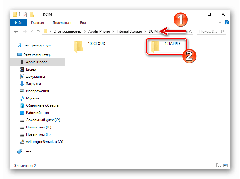Open Локальный диск (C:)

click(40, 120)
